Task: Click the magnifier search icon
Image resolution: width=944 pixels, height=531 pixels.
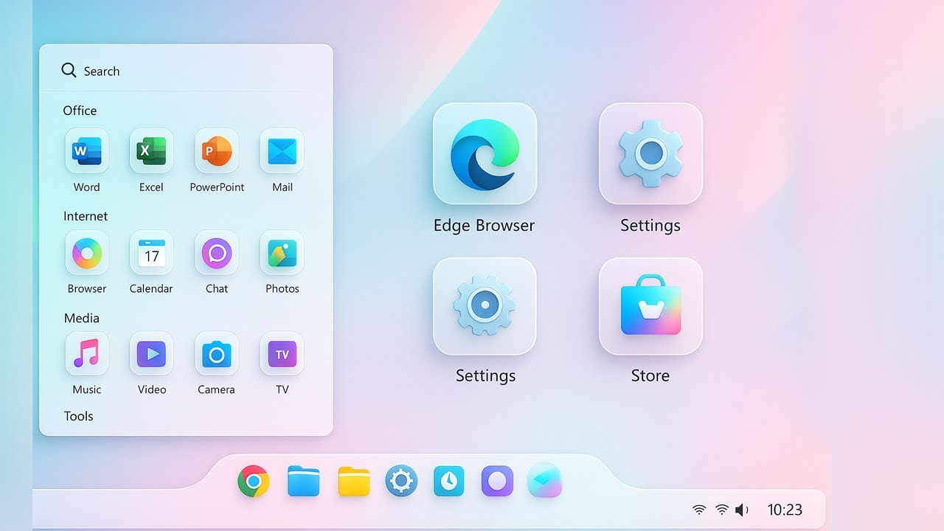Action: (69, 70)
